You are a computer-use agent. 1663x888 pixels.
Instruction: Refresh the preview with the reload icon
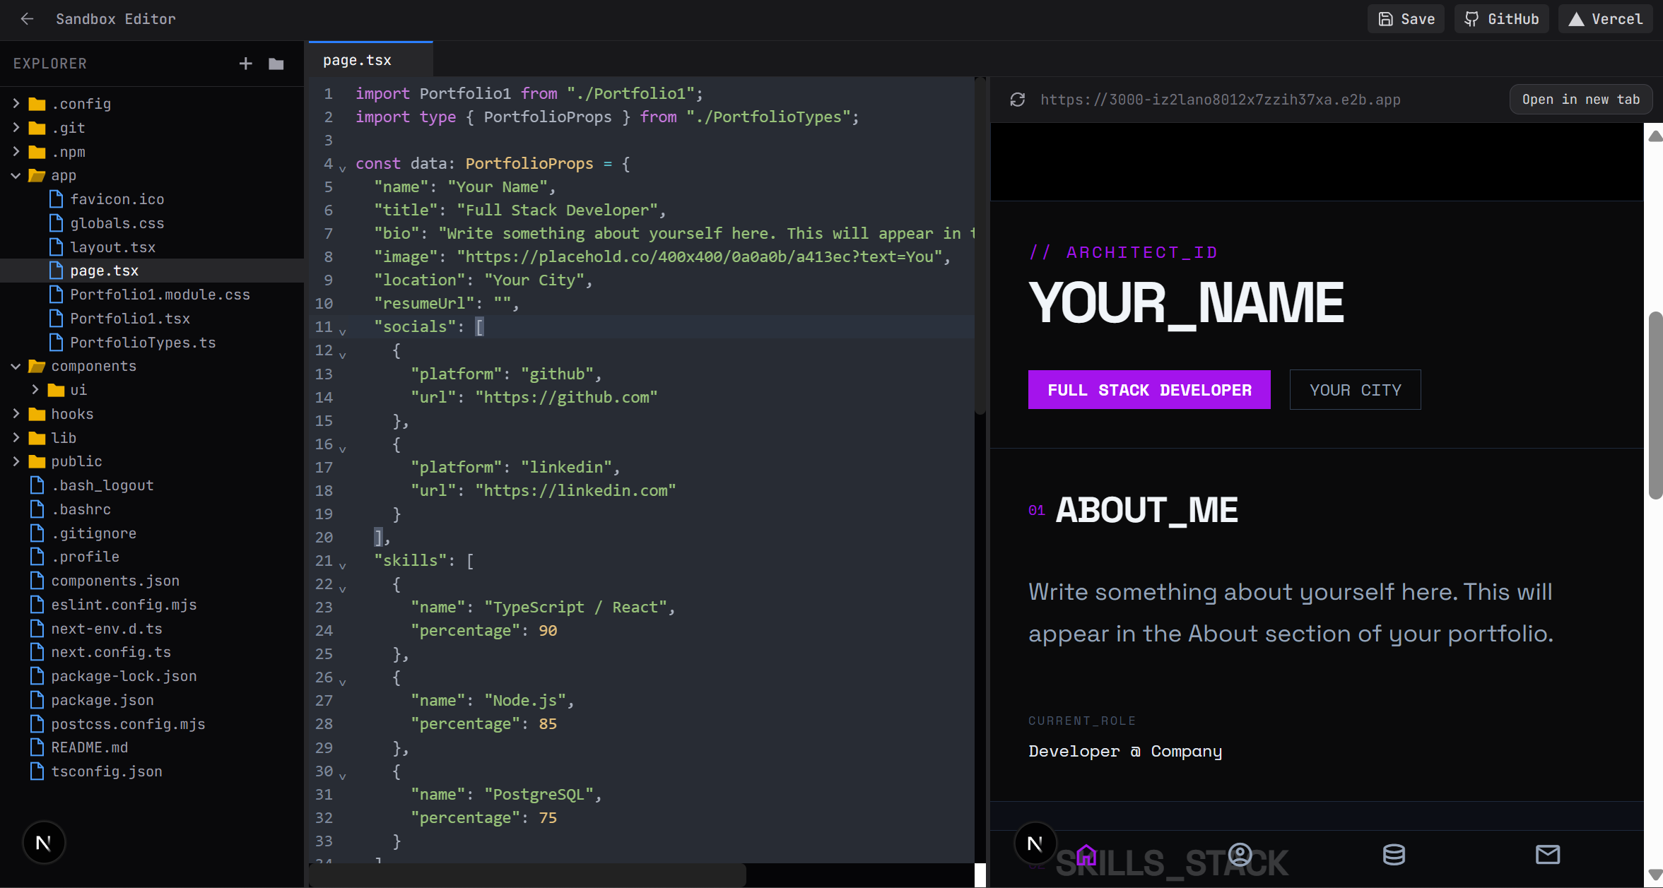point(1018,100)
